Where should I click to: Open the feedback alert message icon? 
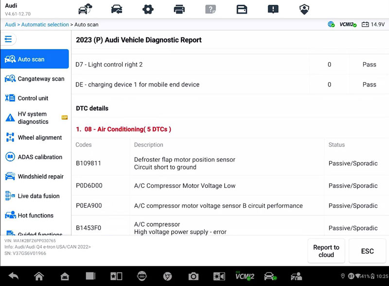click(273, 9)
